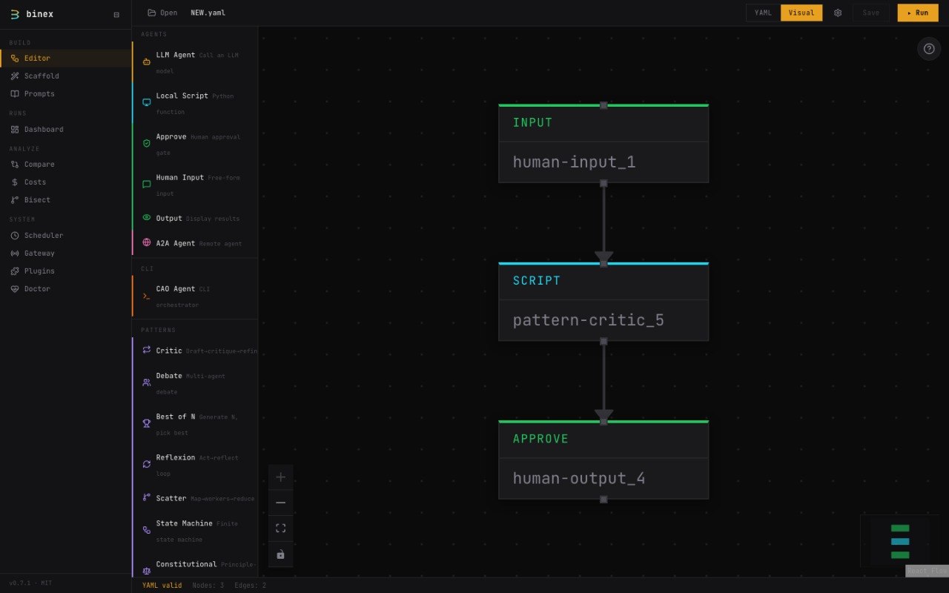Pick the Human Input node from palette
This screenshot has height=593, width=949.
[x=195, y=185]
